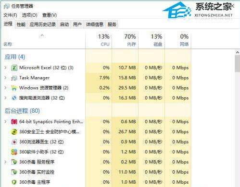Click the 29.5 MB memory value
240x187 pixels.
[127, 88]
